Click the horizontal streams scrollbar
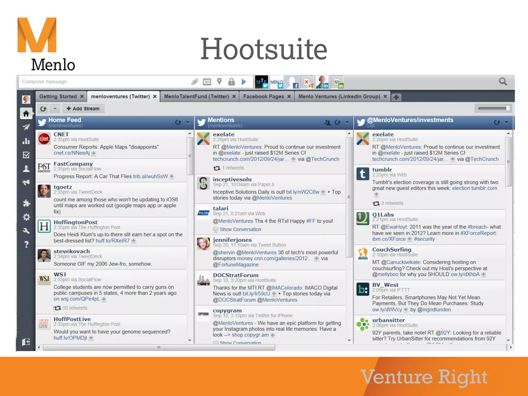 pyautogui.click(x=159, y=348)
